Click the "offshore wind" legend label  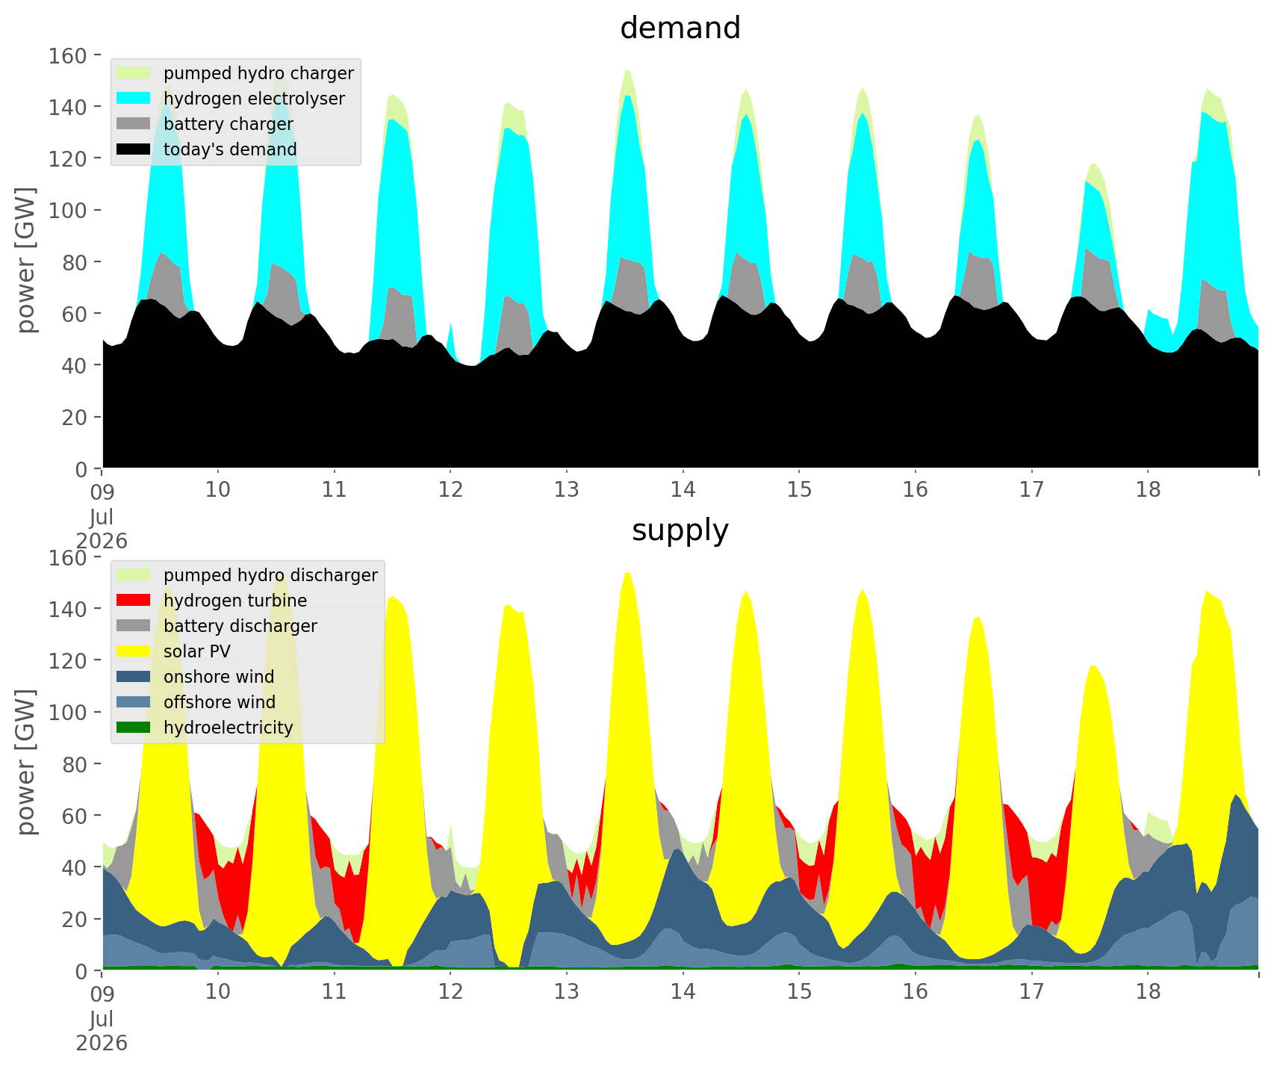(220, 702)
